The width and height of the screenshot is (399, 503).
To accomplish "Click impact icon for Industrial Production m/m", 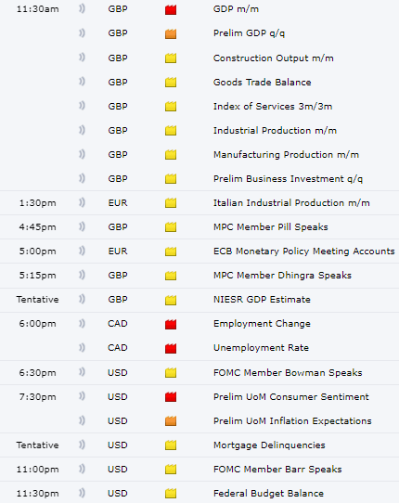I will 171,131.
